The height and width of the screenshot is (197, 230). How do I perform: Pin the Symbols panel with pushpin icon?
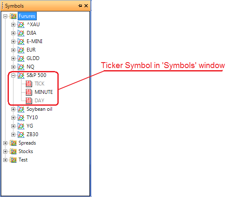pyautogui.click(x=80, y=6)
